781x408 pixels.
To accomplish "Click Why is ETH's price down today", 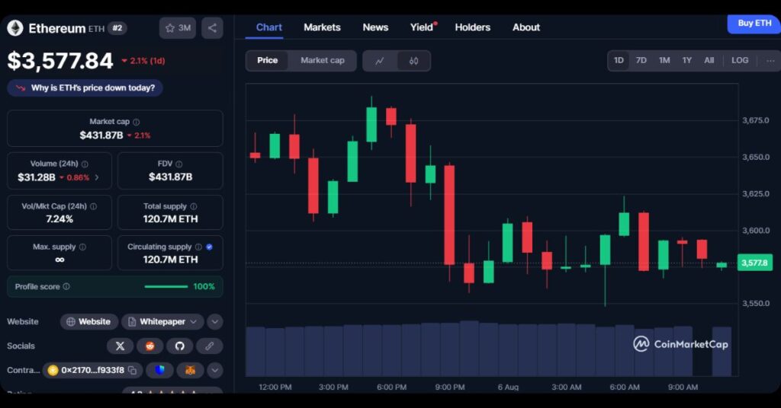I will click(85, 88).
